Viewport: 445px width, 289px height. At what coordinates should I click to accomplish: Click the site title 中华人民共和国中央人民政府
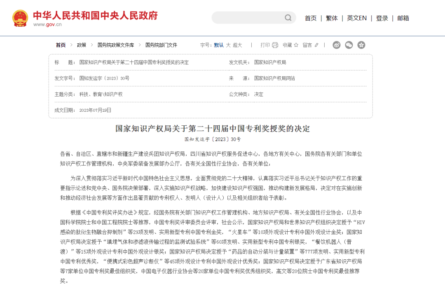(x=95, y=15)
